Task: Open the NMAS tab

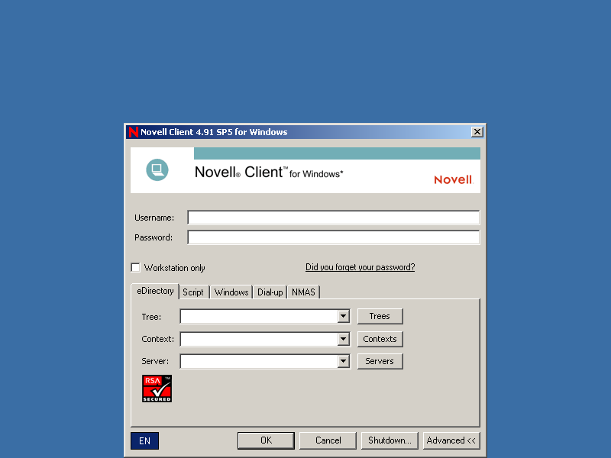Action: pyautogui.click(x=303, y=292)
